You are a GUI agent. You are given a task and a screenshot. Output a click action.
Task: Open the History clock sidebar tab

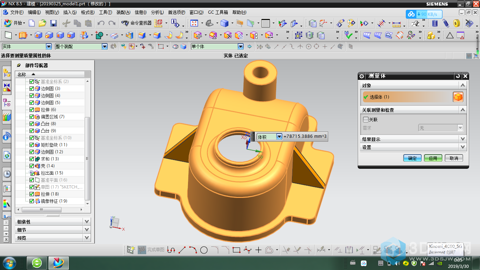click(x=7, y=173)
